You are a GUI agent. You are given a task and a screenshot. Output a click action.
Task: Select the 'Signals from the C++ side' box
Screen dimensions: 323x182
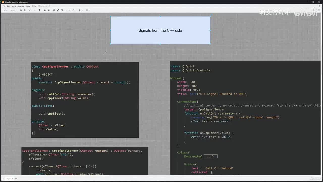click(160, 30)
